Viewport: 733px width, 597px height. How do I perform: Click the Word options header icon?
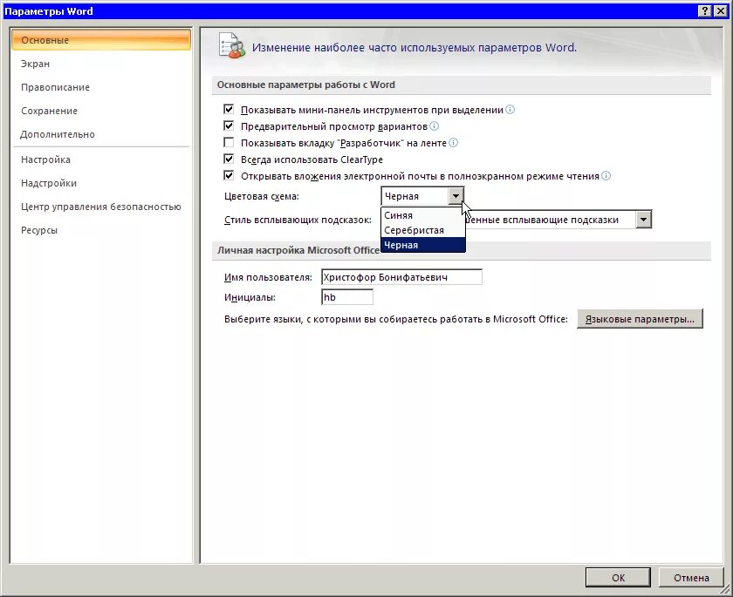(x=232, y=46)
